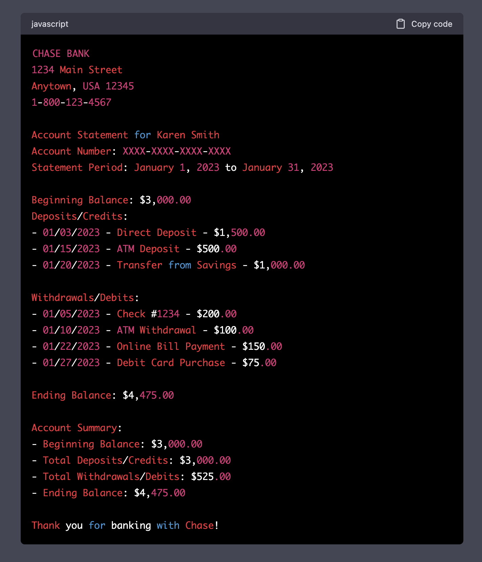Click the 01/10/2023 ATM Withdrawal entry

143,330
